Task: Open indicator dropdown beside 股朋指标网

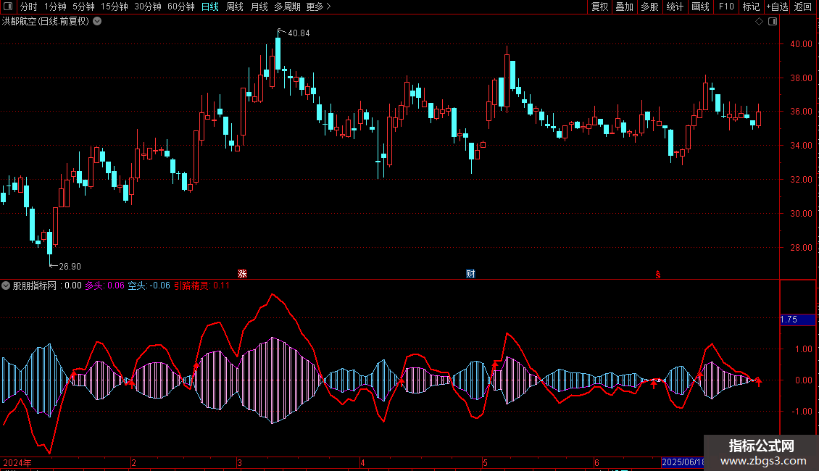Action: [x=6, y=285]
